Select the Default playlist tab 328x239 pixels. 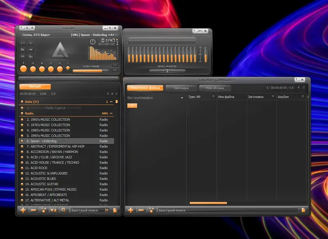pyautogui.click(x=35, y=87)
